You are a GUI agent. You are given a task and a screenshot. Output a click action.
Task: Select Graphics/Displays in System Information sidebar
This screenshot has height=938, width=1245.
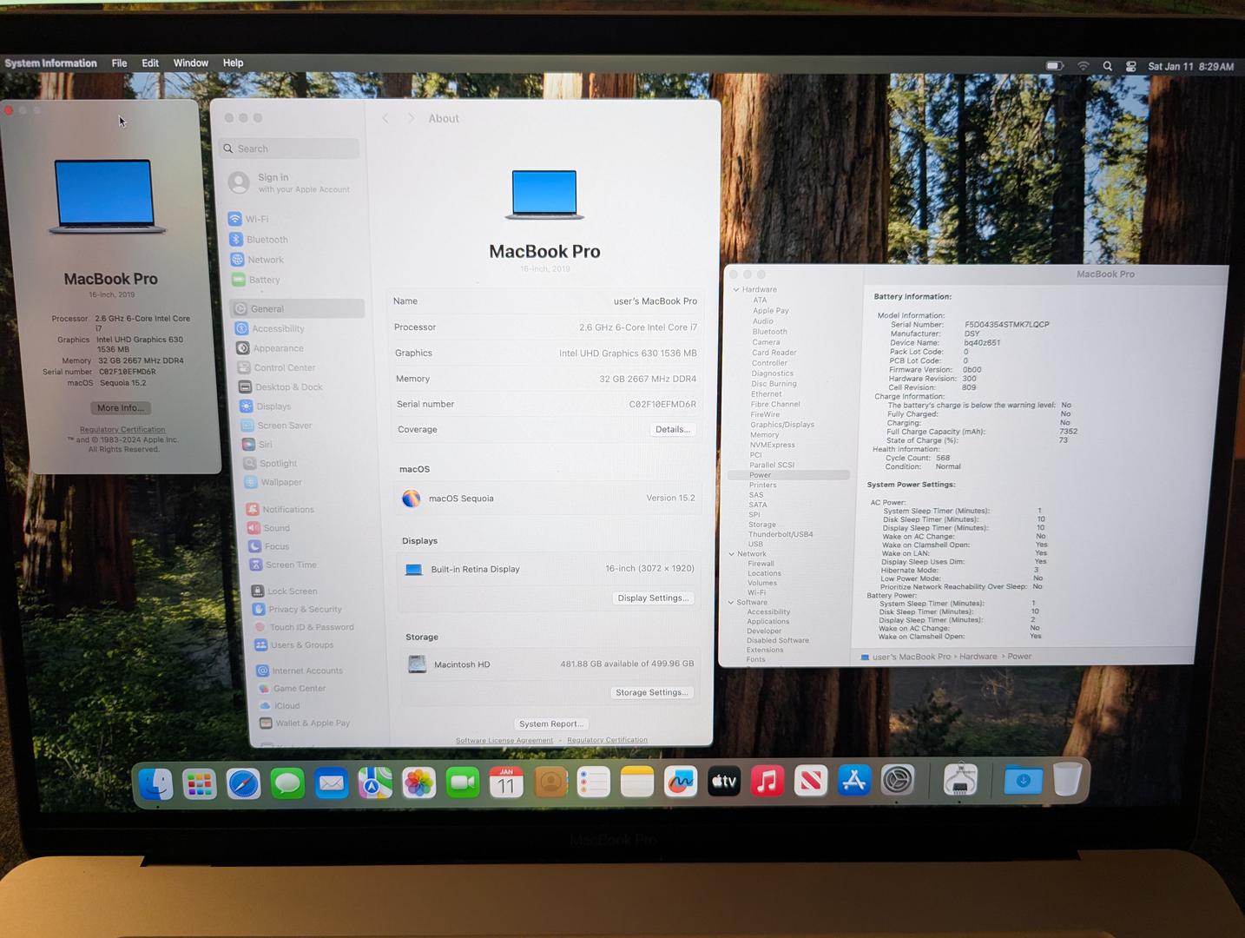pyautogui.click(x=782, y=425)
